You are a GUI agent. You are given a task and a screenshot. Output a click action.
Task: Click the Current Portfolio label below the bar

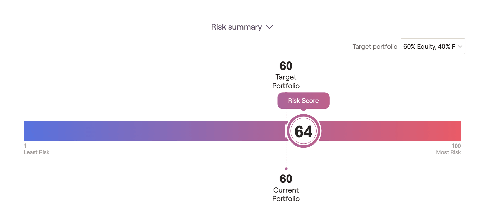(286, 194)
